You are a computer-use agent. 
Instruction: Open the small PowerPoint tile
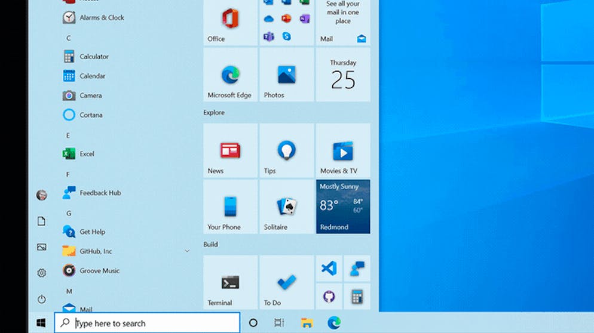(286, 18)
